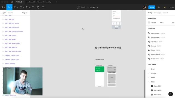Image resolution: width=175 pixels, height=98 pixels.
Task: Click the Ag icon for Параграф style
Action: (x=149, y=42)
